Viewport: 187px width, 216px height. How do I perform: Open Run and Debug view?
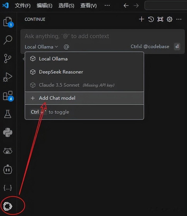[8, 77]
